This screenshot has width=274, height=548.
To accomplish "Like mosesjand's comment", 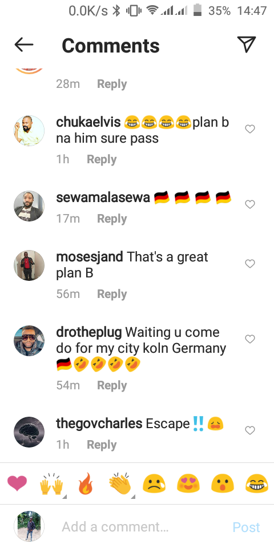I will [250, 264].
